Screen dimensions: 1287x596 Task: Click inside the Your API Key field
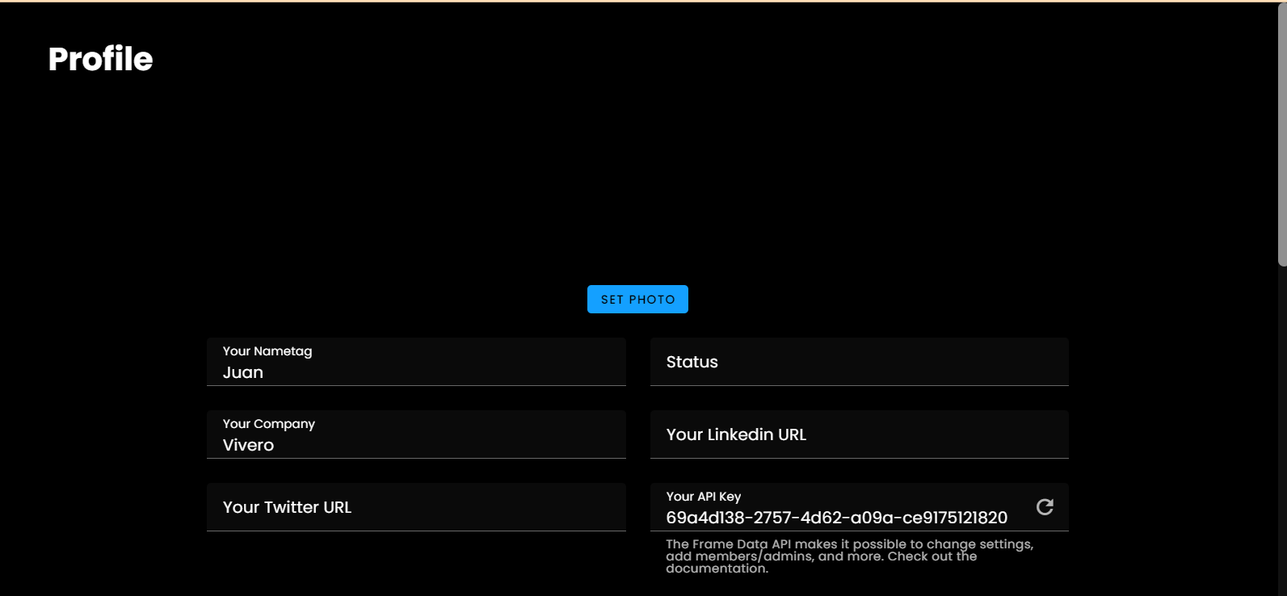pos(840,508)
